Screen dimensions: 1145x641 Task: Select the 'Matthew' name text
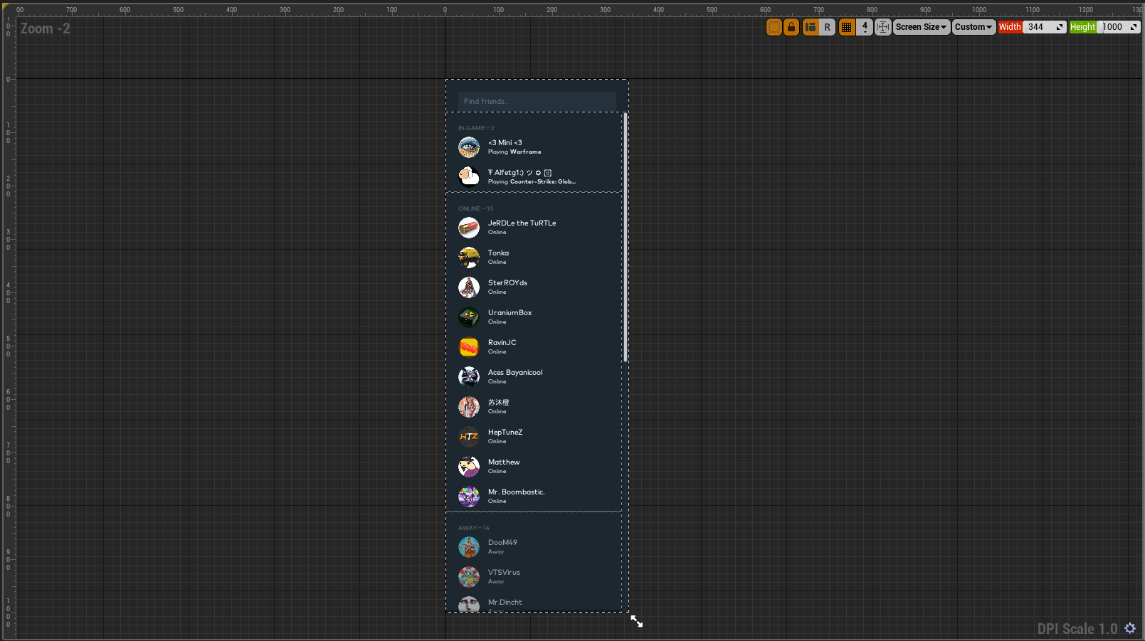click(504, 462)
